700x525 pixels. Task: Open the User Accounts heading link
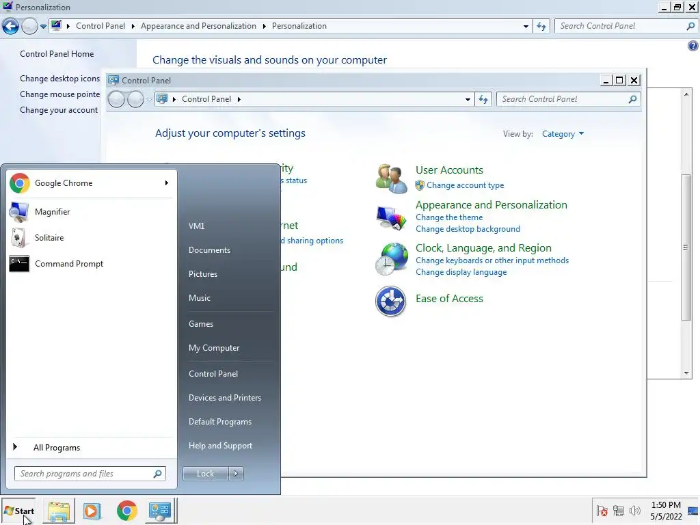click(449, 170)
